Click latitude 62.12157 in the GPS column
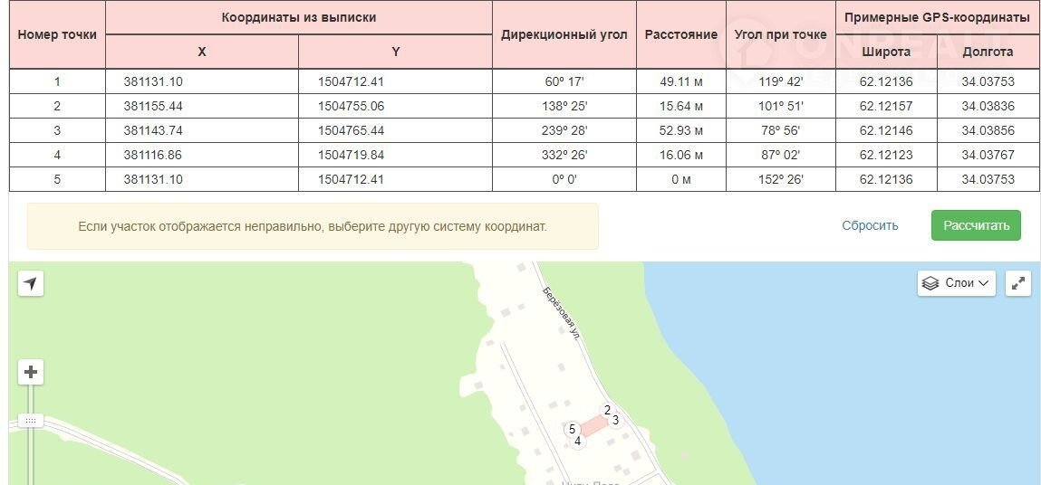 click(x=885, y=106)
